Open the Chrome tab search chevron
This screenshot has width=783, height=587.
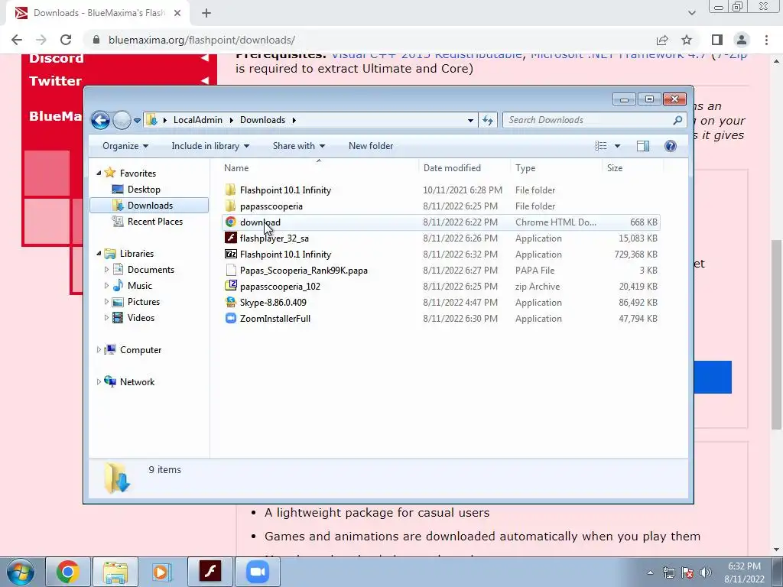(691, 13)
